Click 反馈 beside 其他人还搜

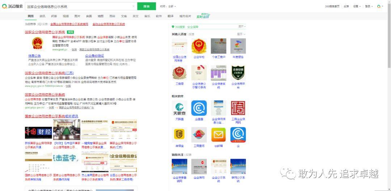(192, 34)
